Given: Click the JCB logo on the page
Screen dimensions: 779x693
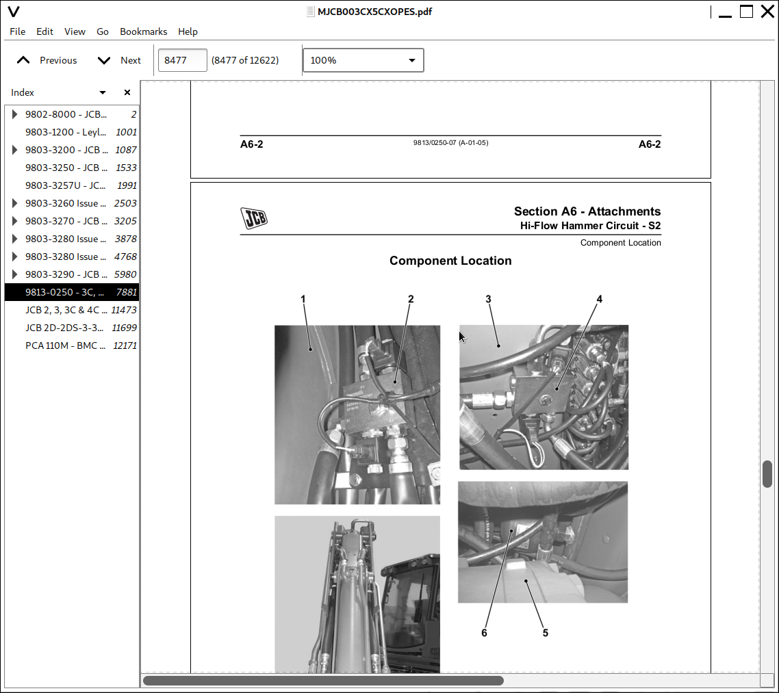Looking at the screenshot, I should pyautogui.click(x=254, y=218).
